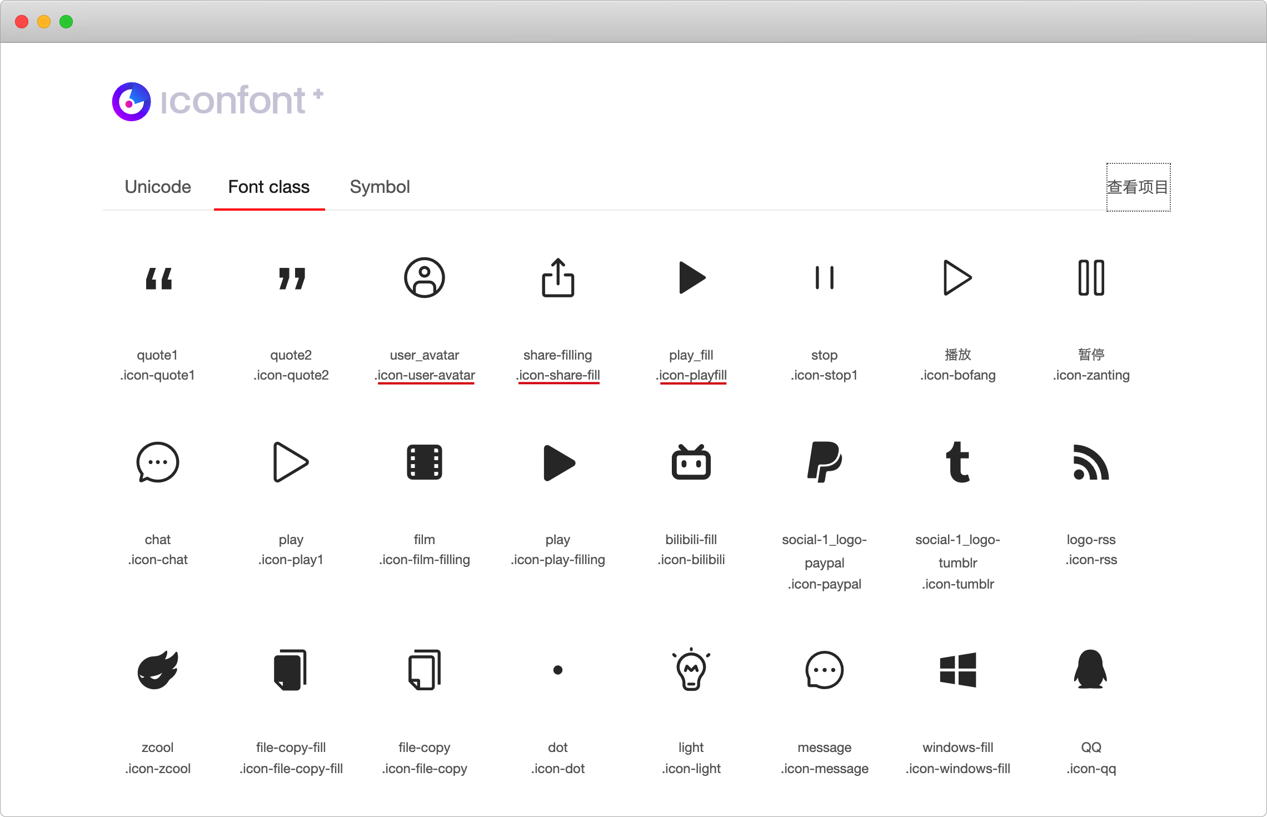Select the QQ penguin icon
Image resolution: width=1267 pixels, height=817 pixels.
click(1091, 669)
